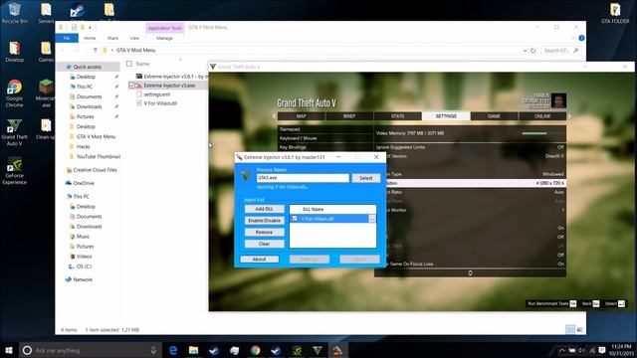Click the GTA player avatar picture
The width and height of the screenshot is (637, 358).
point(558,100)
